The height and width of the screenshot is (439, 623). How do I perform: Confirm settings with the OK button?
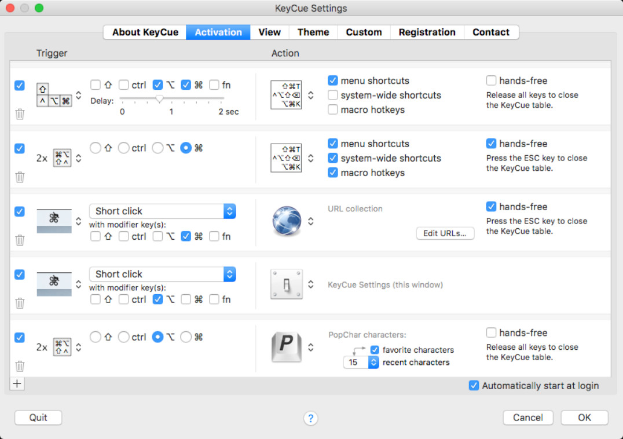[584, 418]
